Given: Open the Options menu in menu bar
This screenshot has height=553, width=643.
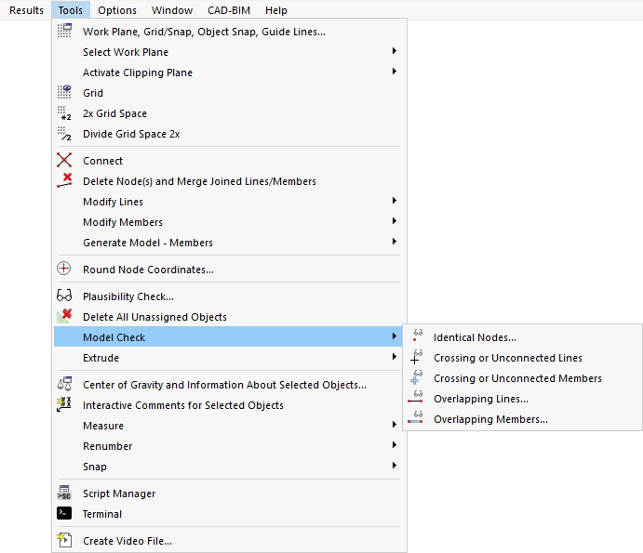Looking at the screenshot, I should [x=117, y=10].
